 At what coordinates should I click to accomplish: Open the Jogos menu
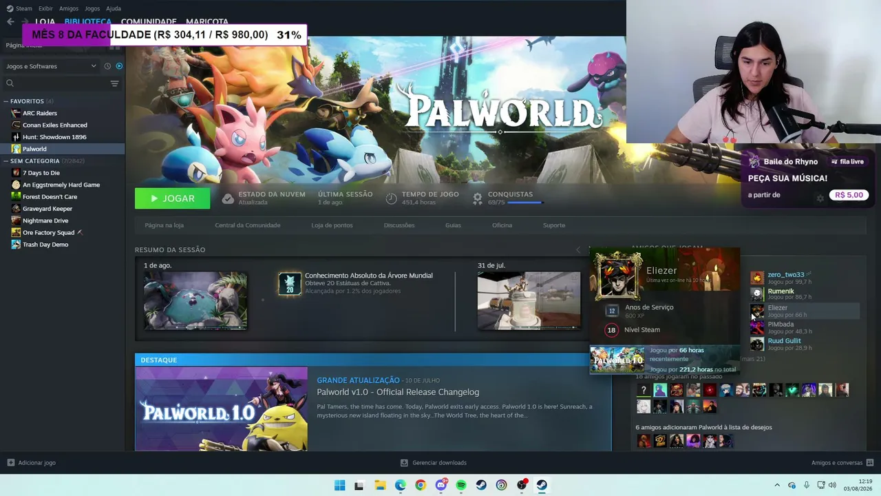click(x=92, y=8)
